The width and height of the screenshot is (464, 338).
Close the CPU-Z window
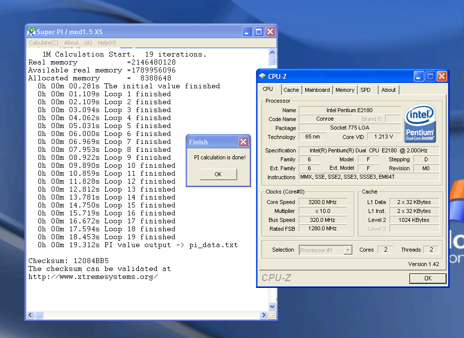pos(442,76)
